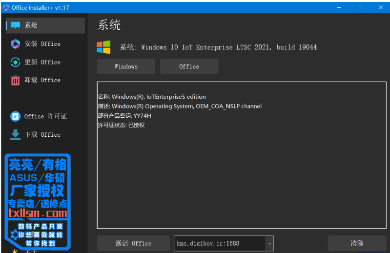The image size is (390, 253).
Task: Close the Office Installer+ window
Action: [381, 7]
